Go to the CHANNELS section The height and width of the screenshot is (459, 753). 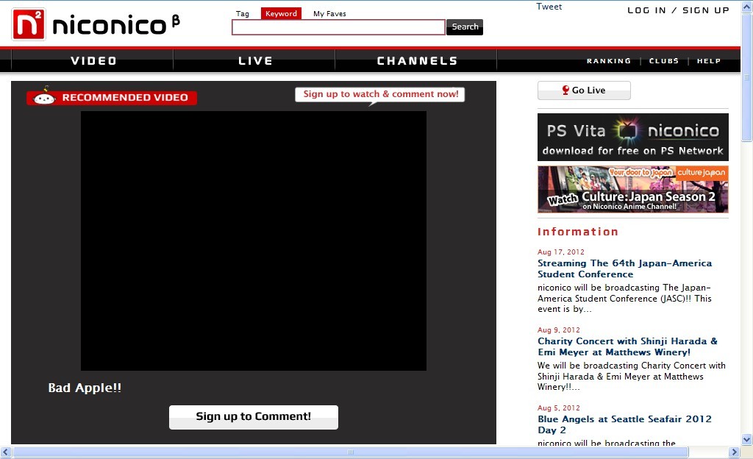417,61
